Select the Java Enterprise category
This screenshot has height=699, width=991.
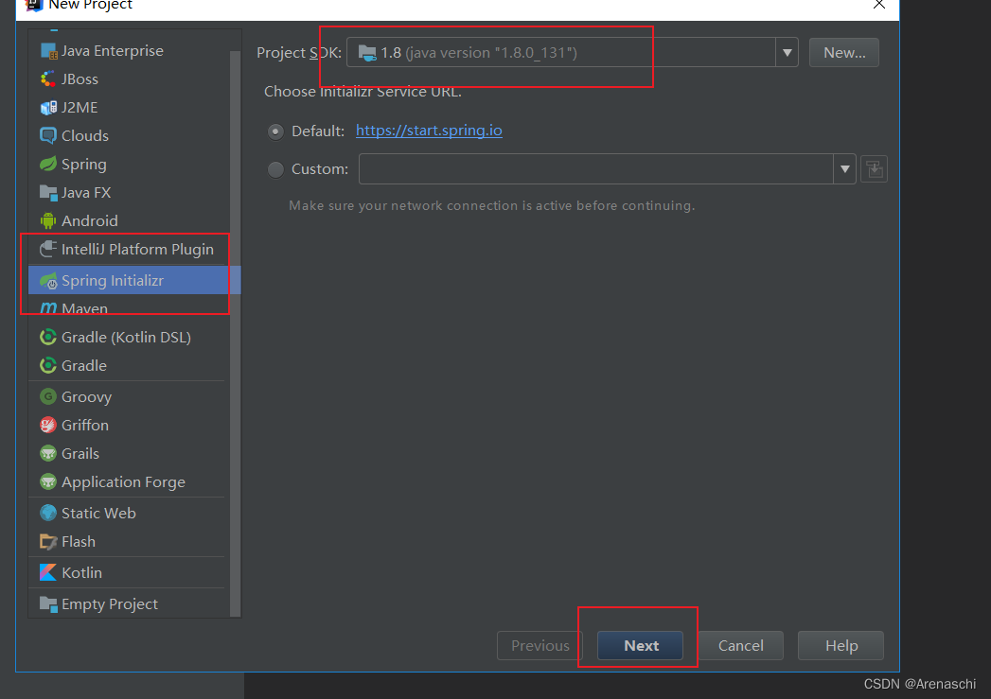(x=113, y=50)
